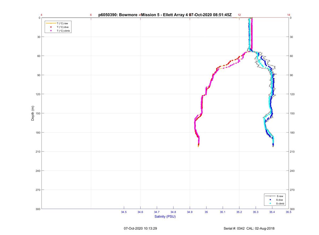The image size is (319, 235).
Task: Click the gray line sample beside "S raw"
Action: (270, 196)
